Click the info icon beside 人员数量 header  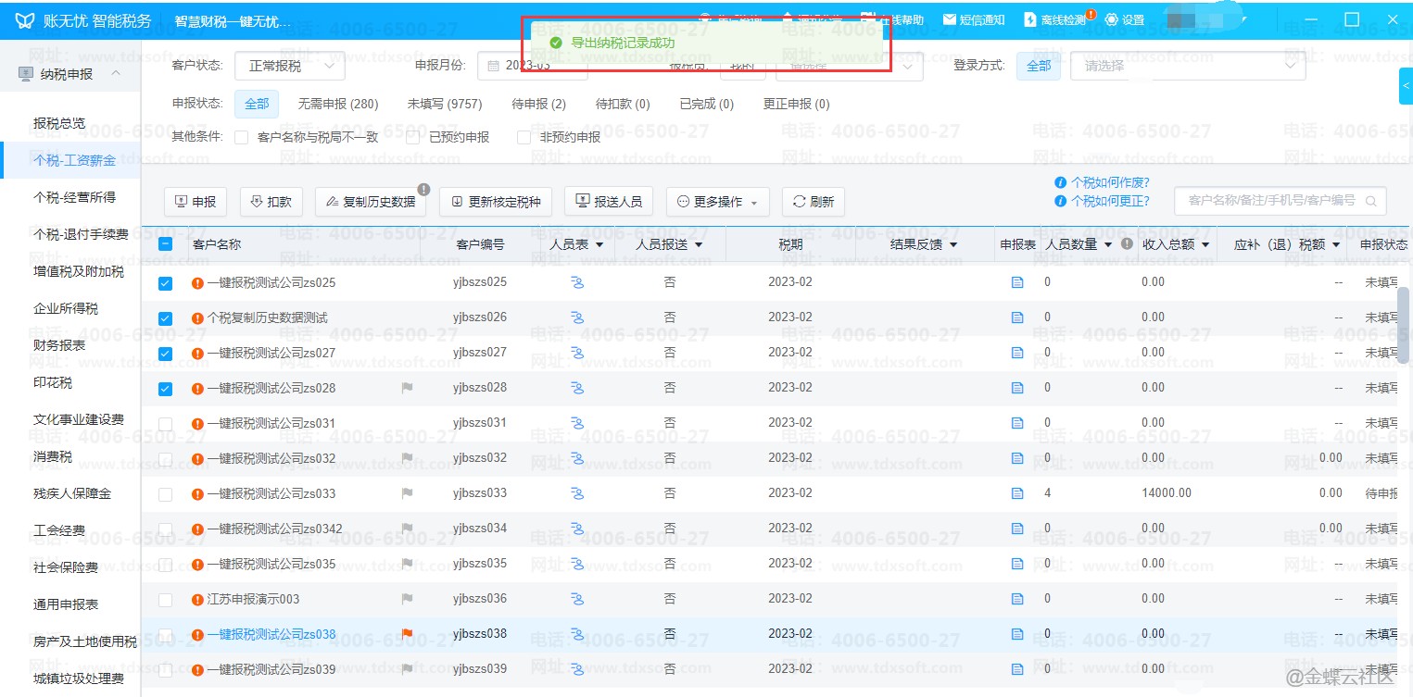pos(1127,244)
